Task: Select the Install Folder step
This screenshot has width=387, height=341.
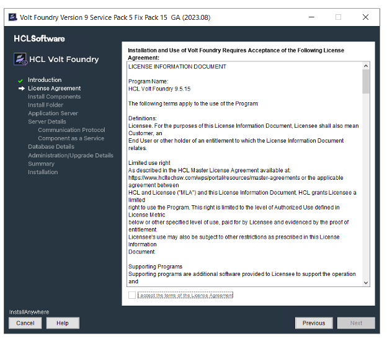Action: (45, 105)
